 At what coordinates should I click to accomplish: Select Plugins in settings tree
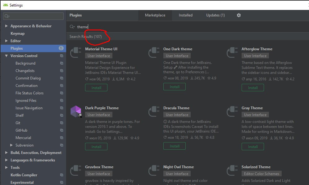click(33, 48)
